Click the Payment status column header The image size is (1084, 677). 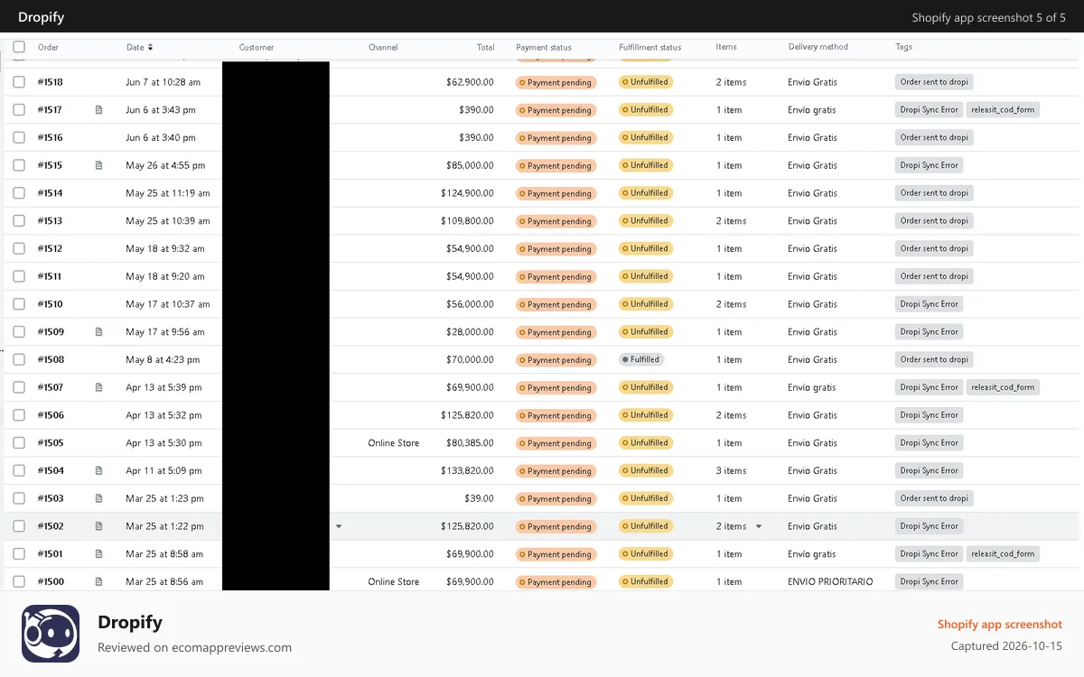click(544, 47)
